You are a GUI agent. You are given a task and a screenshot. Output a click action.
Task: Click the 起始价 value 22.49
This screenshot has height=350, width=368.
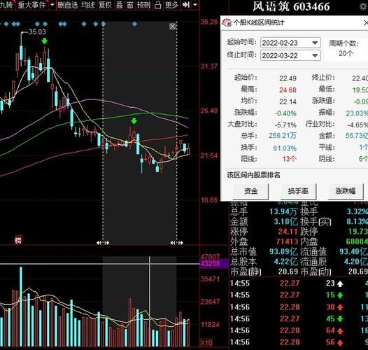click(288, 78)
